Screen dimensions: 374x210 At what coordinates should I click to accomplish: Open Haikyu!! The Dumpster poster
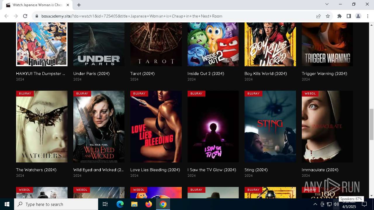coord(42,44)
